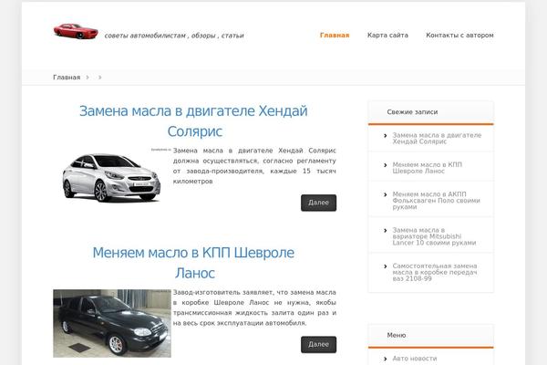Click Далее button under the Chevrolet Lanos article
The width and height of the screenshot is (547, 365).
[x=318, y=344]
